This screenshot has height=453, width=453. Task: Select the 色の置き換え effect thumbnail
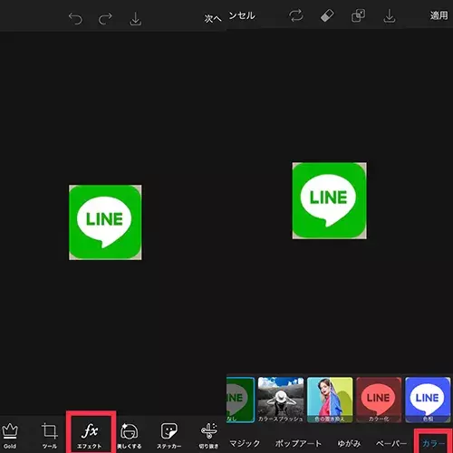330,400
